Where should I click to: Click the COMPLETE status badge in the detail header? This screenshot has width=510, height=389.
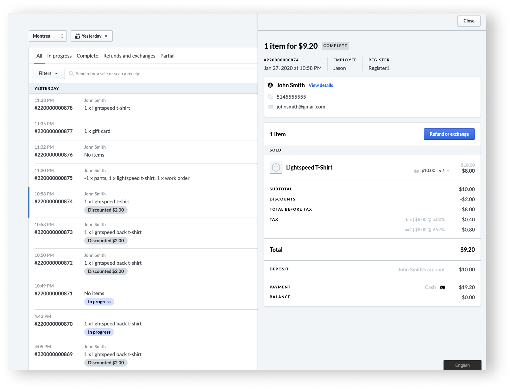pos(335,46)
